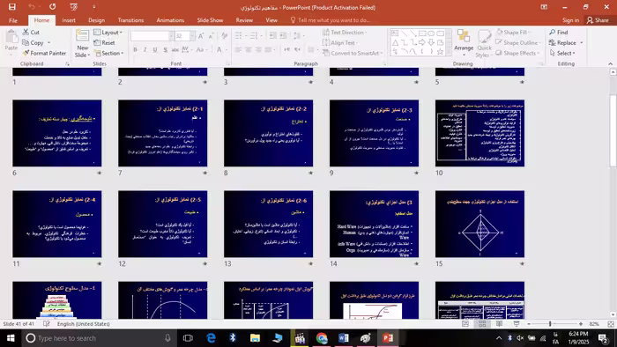Open the Select dropdown in Editing
The image size is (617, 347).
click(562, 53)
